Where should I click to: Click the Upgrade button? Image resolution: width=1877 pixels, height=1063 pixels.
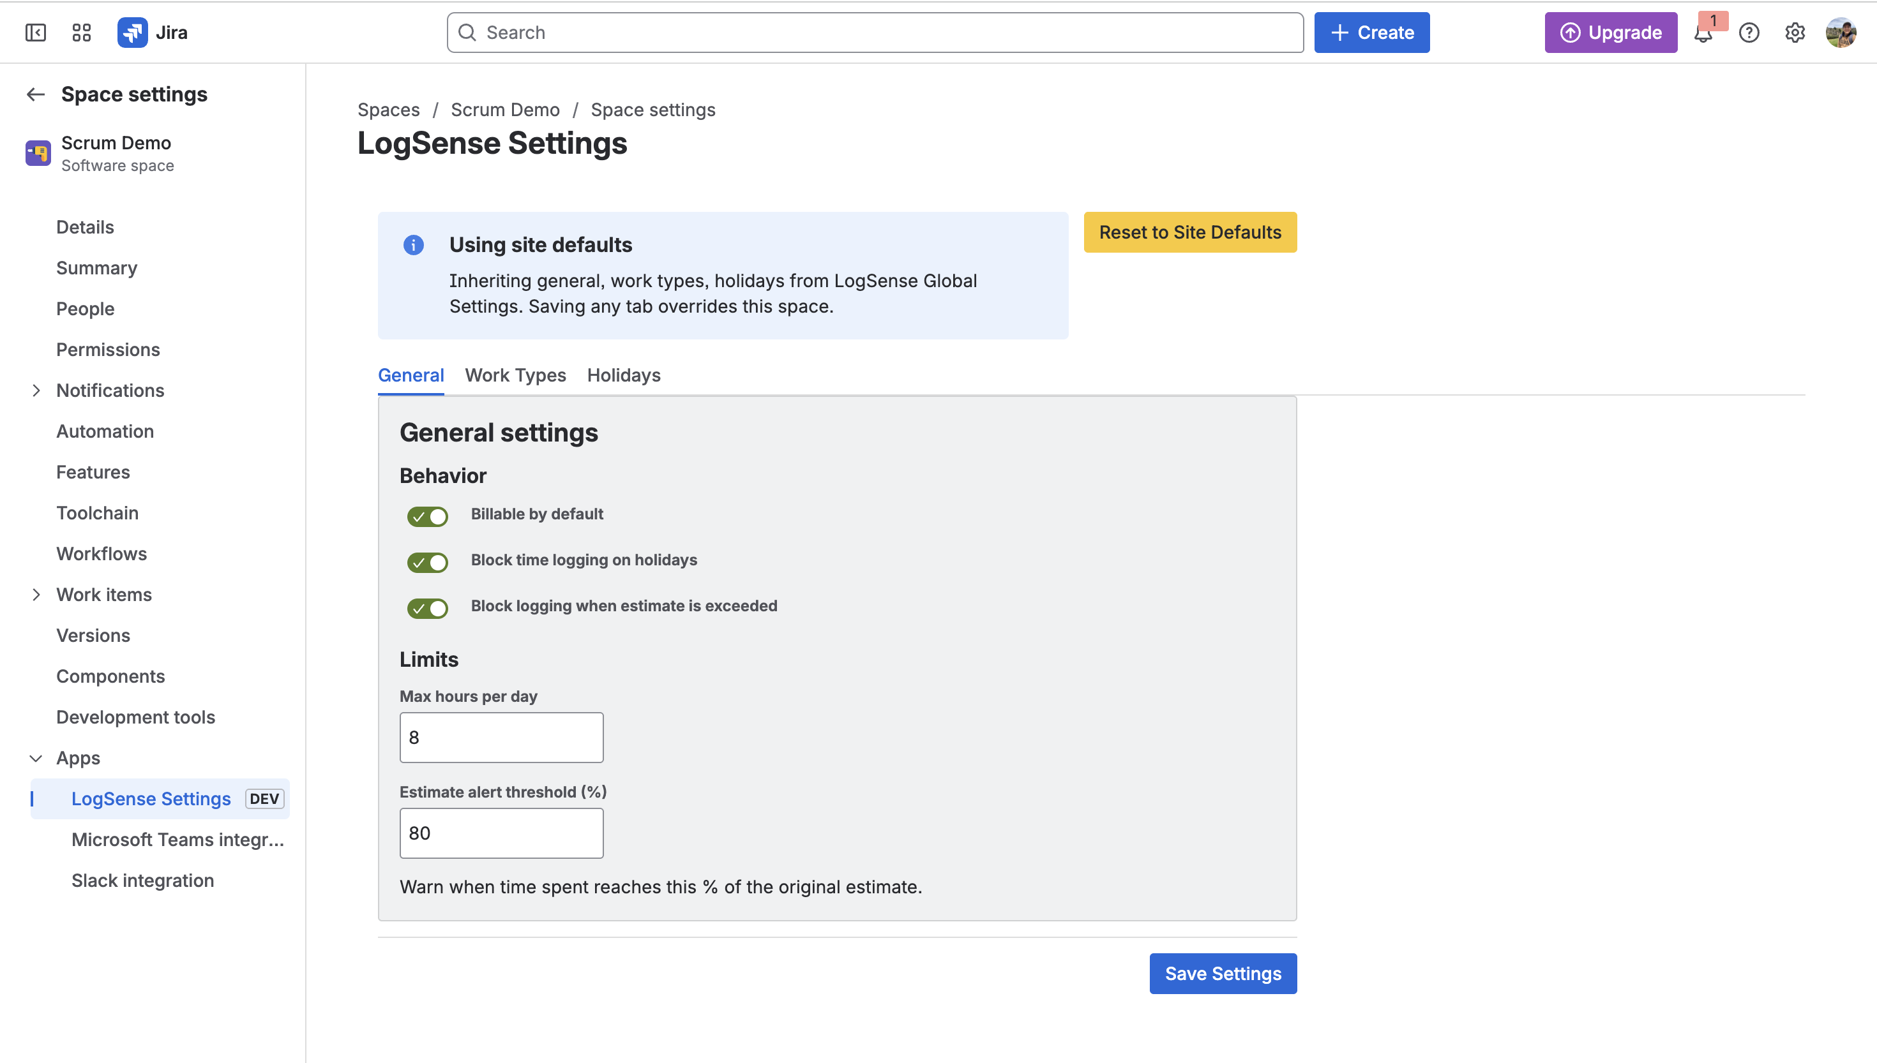point(1610,33)
